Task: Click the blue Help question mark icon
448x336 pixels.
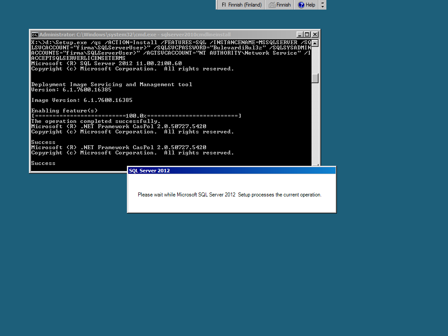Action: coord(301,5)
